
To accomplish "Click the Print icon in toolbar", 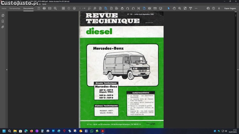I will [44, 8].
